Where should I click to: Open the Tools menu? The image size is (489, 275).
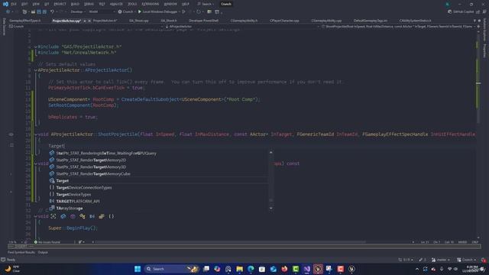132,4
